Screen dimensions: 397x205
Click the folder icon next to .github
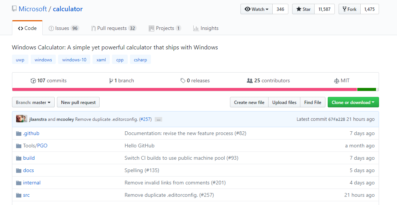pos(19,134)
